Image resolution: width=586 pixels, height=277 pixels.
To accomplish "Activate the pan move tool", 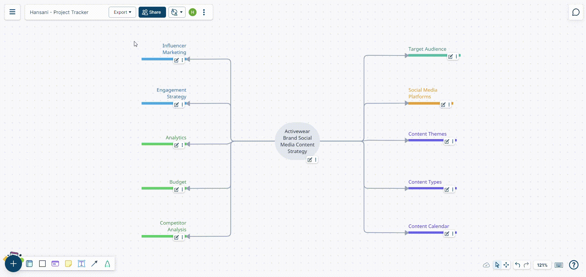I will pos(506,265).
